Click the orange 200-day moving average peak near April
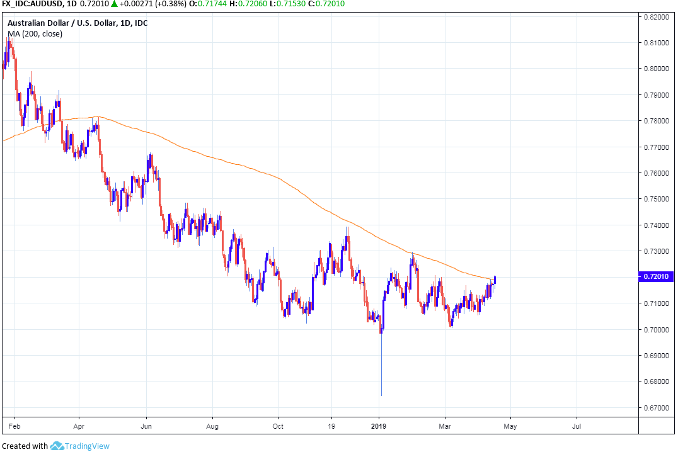Image resolution: width=678 pixels, height=452 pixels. 96,117
